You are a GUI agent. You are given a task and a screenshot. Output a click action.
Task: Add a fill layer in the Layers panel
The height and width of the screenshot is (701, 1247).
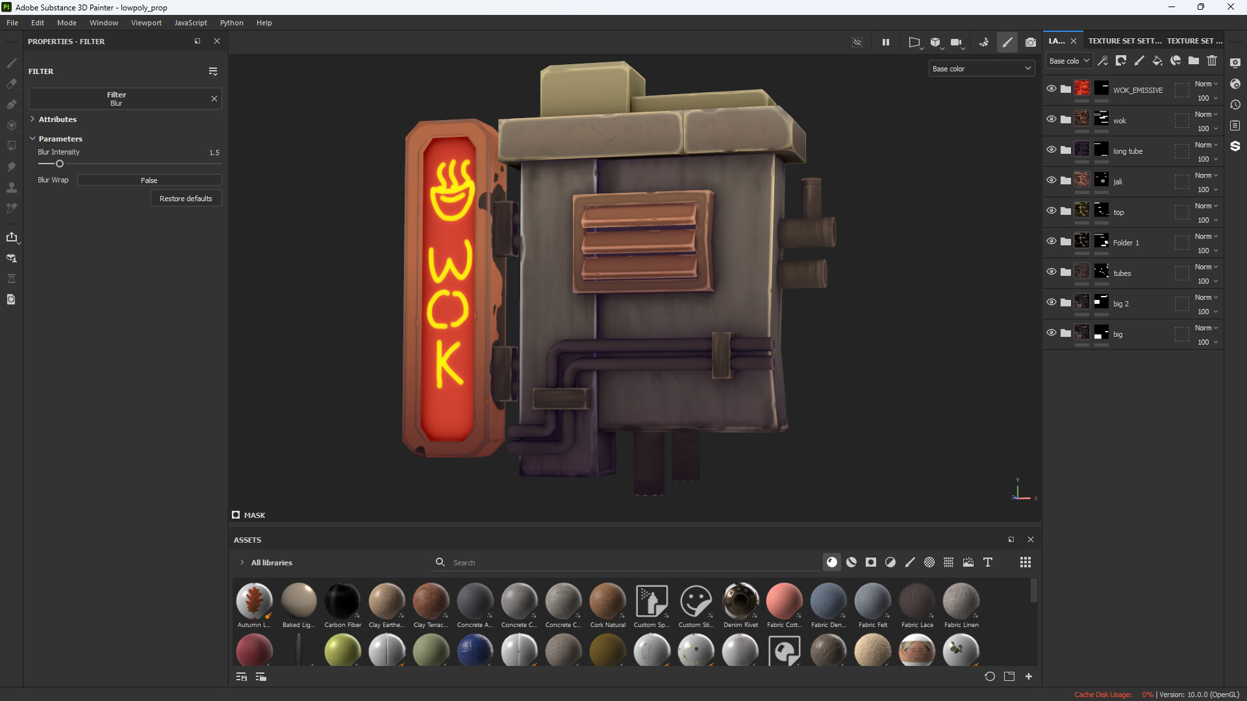1157,60
